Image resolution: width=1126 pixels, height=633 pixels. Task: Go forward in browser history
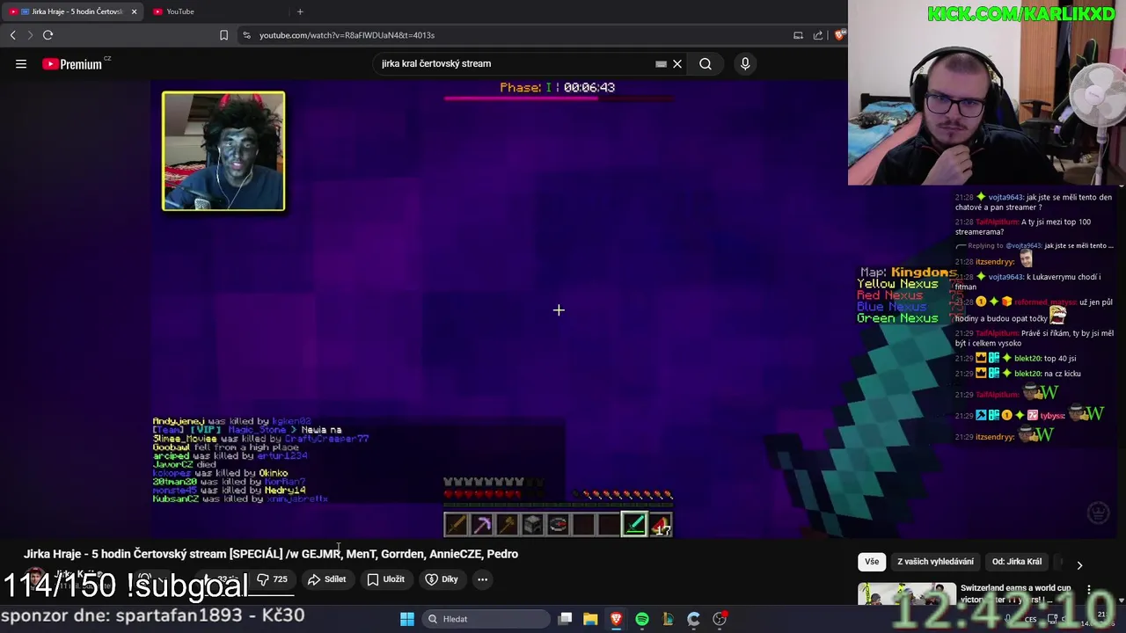pos(30,35)
